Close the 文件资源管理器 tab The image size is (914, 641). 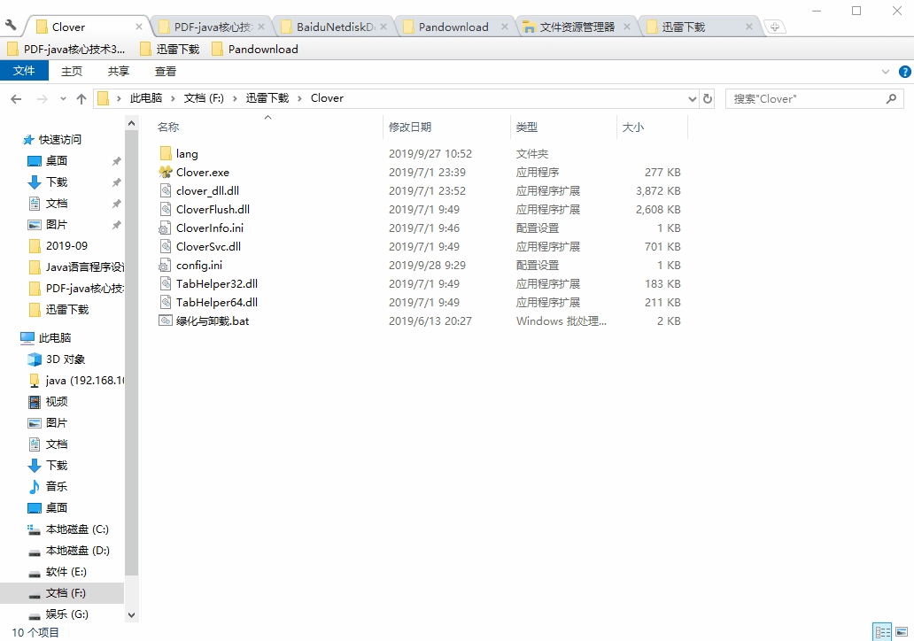coord(627,27)
